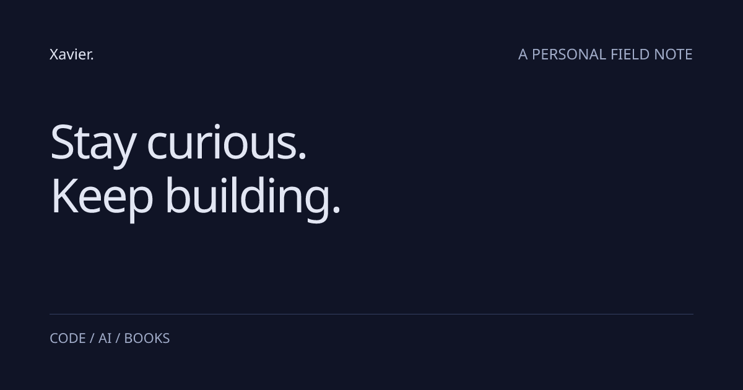Select the standalone letter A before PERSONAL
The width and height of the screenshot is (743, 390).
[523, 54]
